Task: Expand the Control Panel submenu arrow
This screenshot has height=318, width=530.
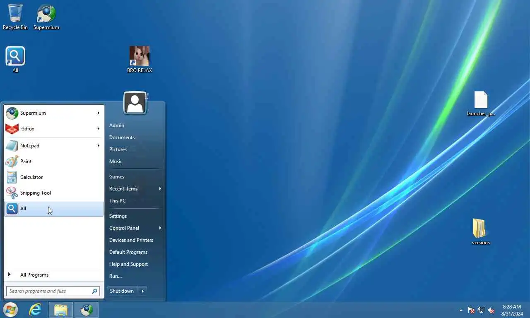Action: 160,228
